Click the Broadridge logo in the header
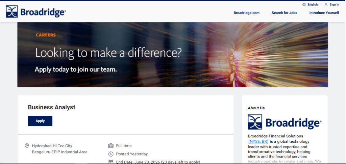 coord(36,12)
